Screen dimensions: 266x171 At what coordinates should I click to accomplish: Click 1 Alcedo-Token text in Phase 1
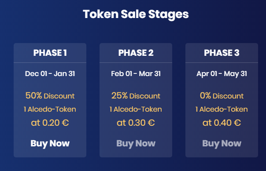50,109
